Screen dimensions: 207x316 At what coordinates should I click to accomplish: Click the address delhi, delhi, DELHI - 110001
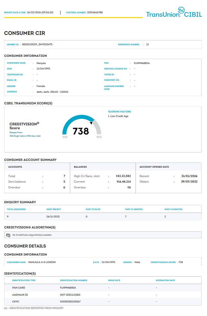click(52, 92)
